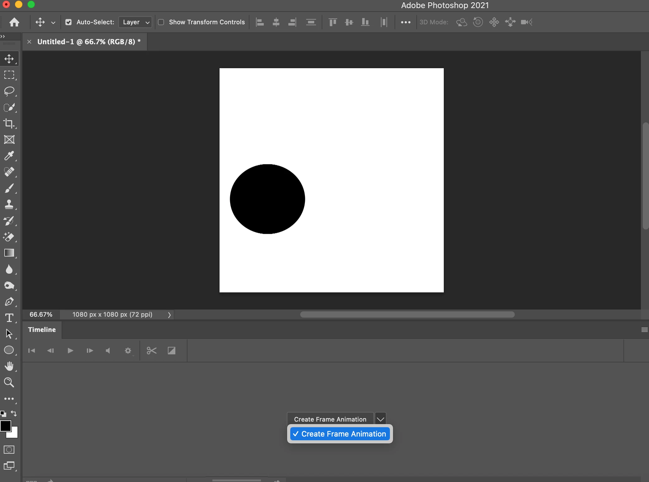Open the Auto-Select Layer dropdown
Screen dimensions: 649x482
[135, 22]
